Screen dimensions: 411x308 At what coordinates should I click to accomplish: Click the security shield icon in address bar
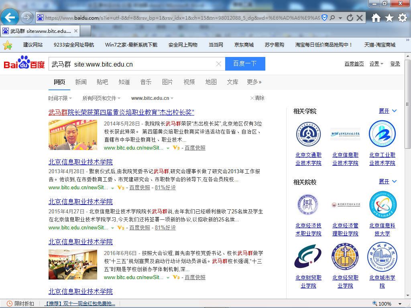324,18
